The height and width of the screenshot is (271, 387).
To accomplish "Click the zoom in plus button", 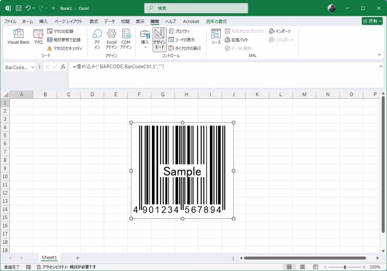I will pyautogui.click(x=364, y=267).
